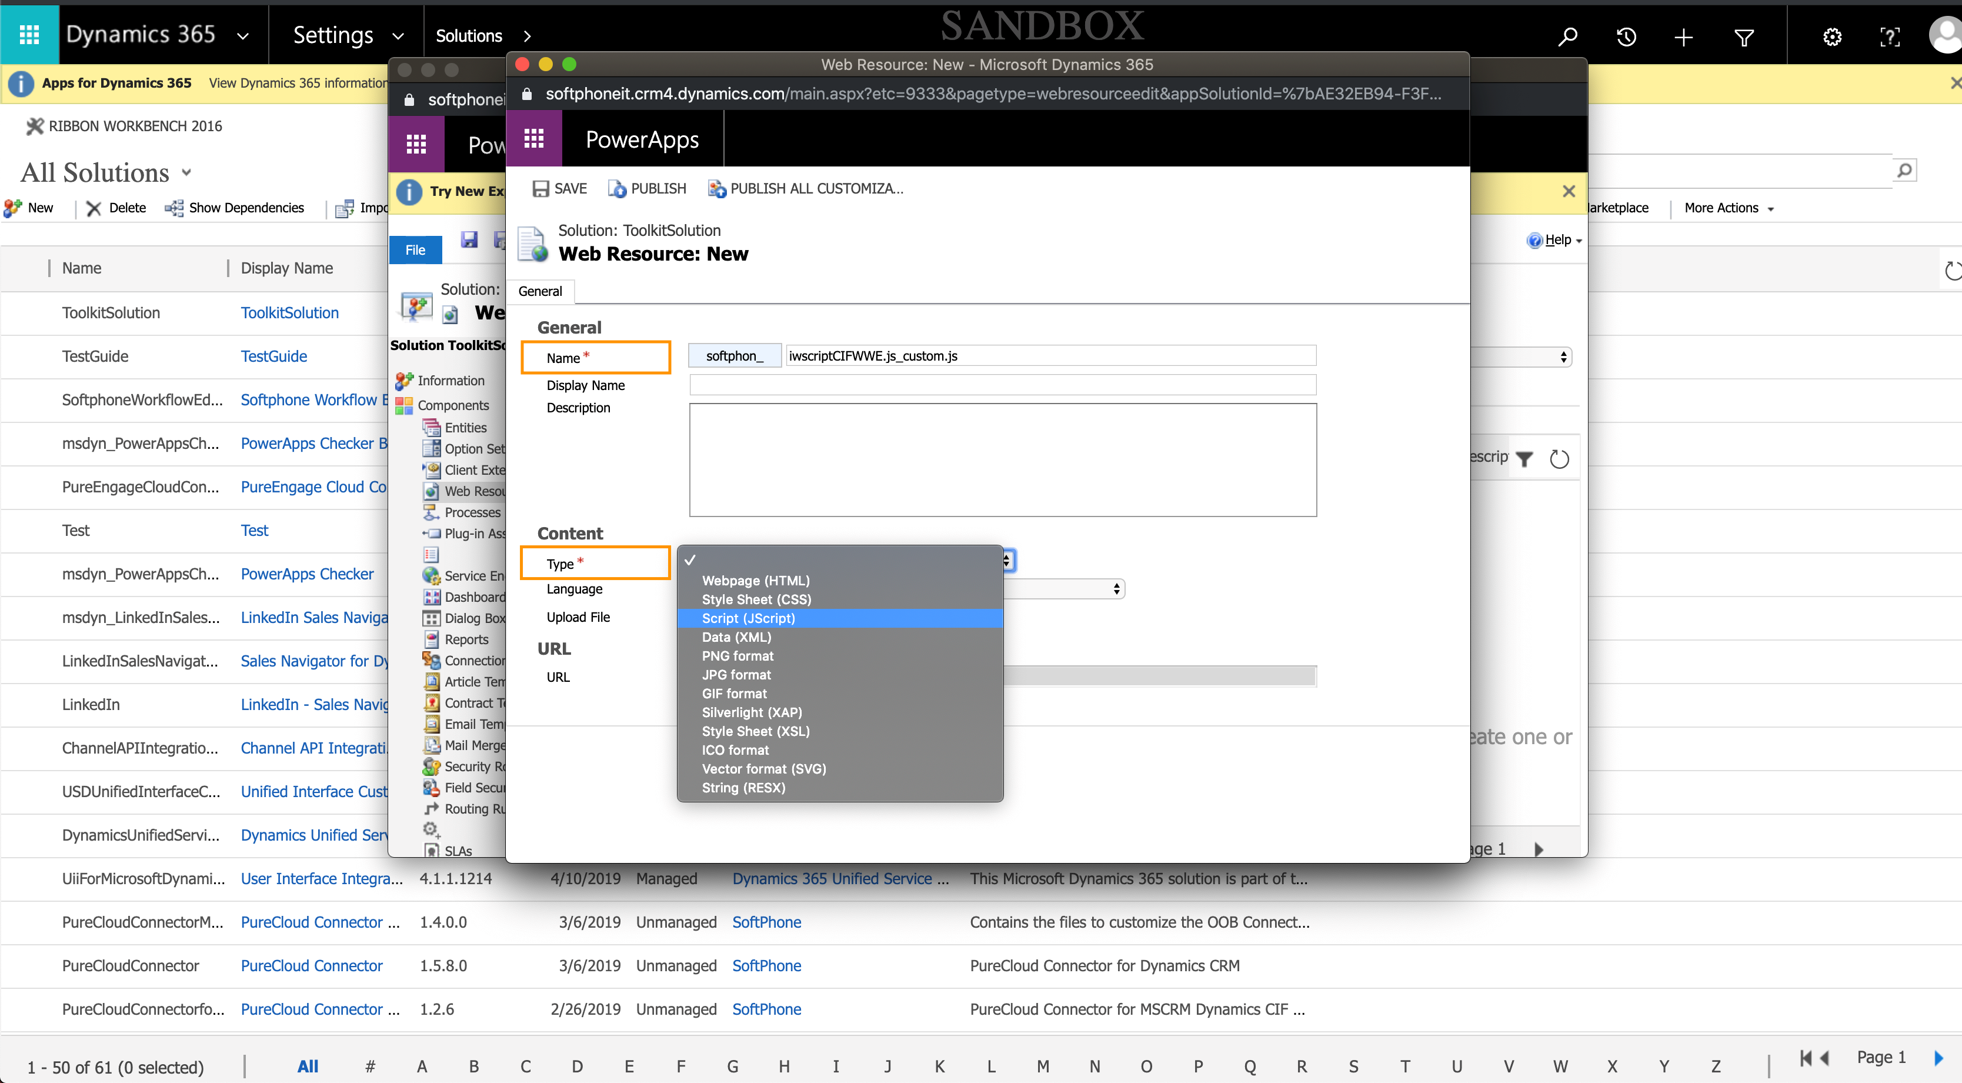Click the Save icon in web resource toolbar
This screenshot has height=1083, width=1962.
[540, 189]
